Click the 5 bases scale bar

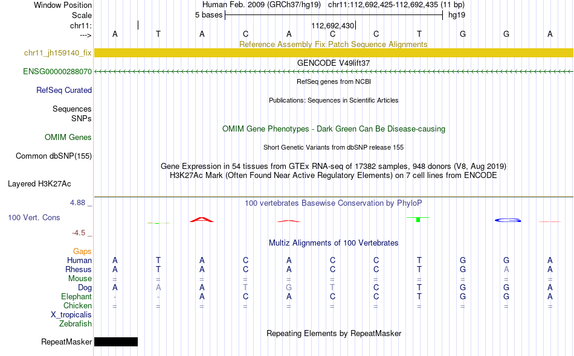(x=334, y=15)
